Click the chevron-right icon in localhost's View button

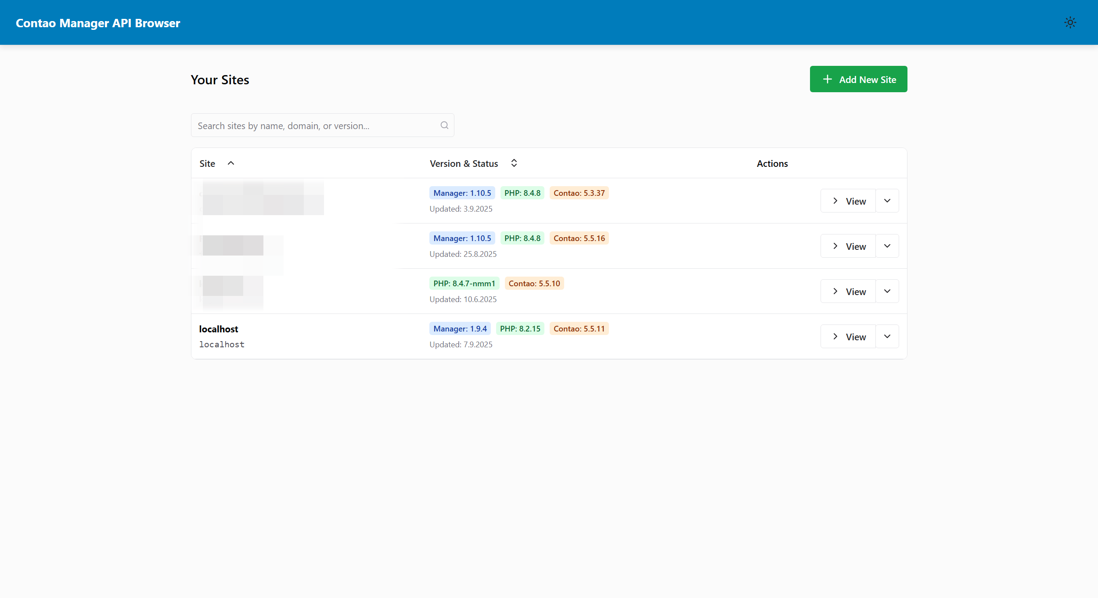pos(835,336)
